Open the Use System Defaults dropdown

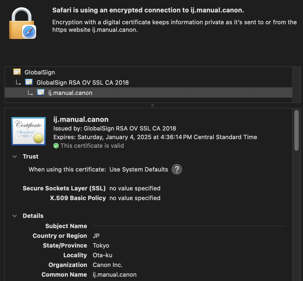(139, 169)
